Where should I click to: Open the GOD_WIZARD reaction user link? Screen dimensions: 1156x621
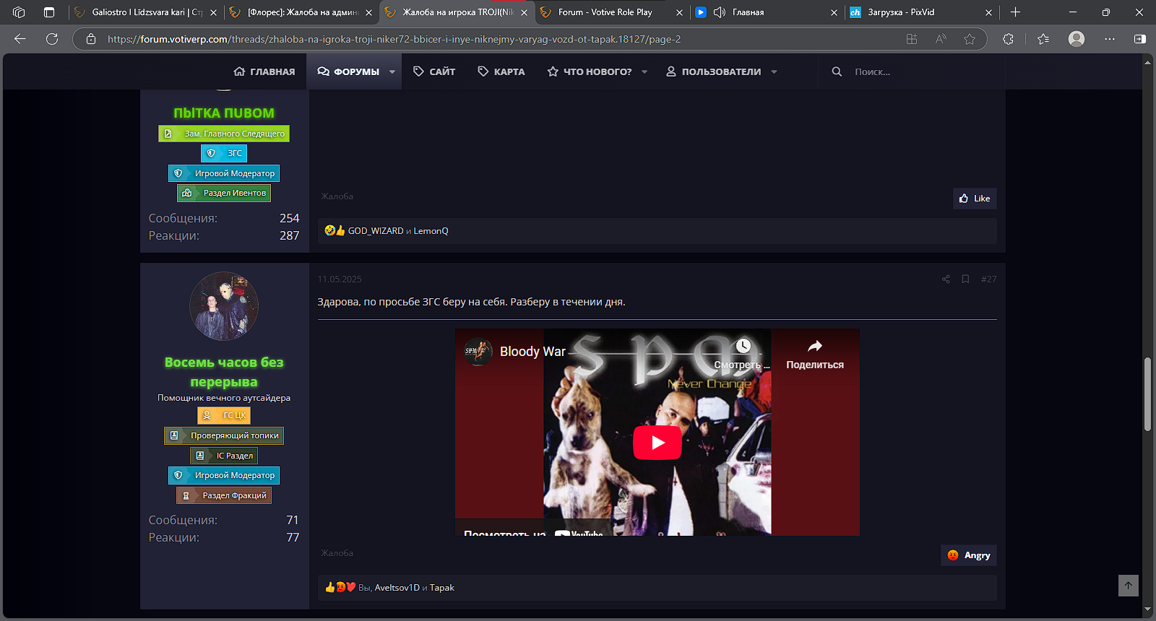pyautogui.click(x=376, y=231)
